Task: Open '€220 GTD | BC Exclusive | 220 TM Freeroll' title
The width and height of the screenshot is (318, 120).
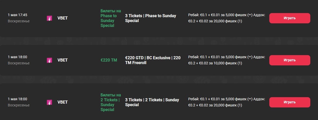Action: (153, 60)
